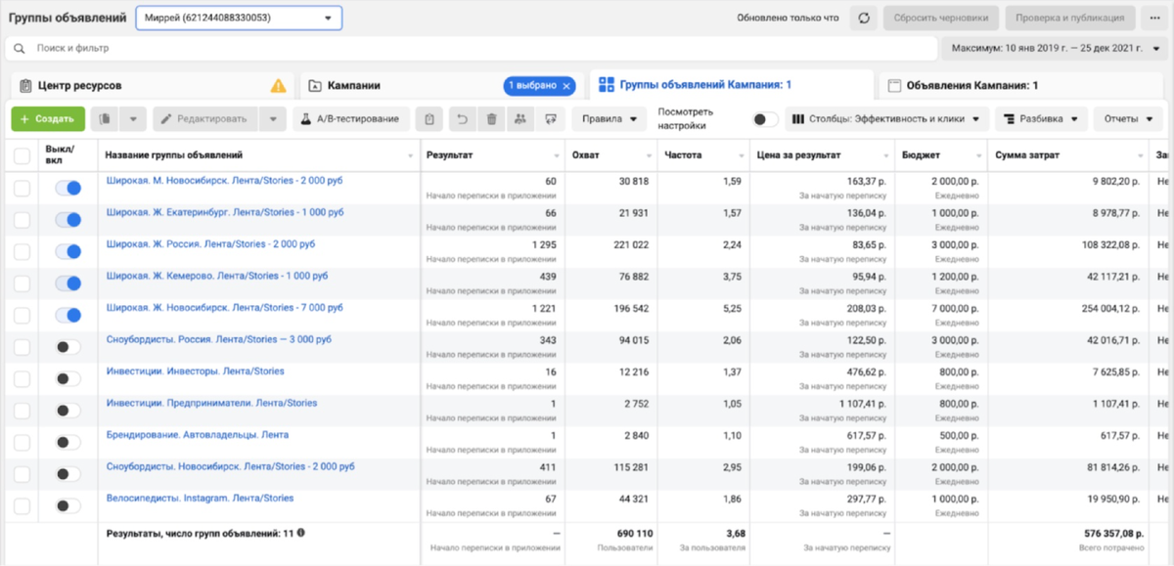Open Результат column header menu arrow
This screenshot has height=566, width=1174.
coord(555,156)
